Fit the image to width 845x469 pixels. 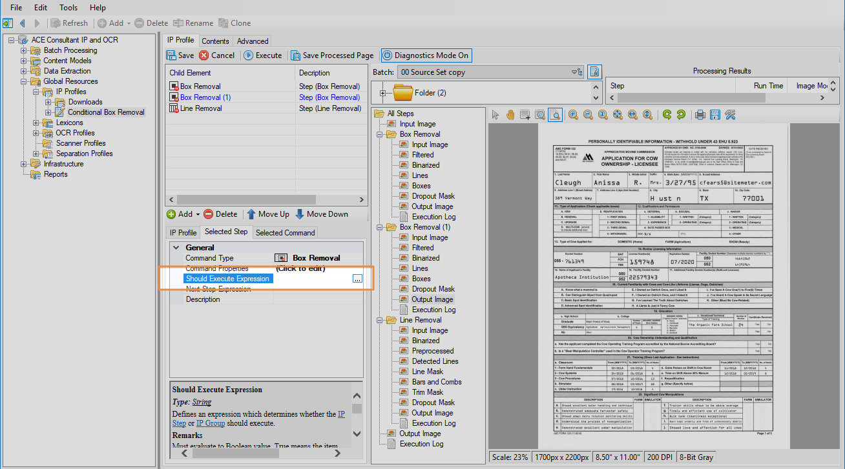tap(632, 115)
